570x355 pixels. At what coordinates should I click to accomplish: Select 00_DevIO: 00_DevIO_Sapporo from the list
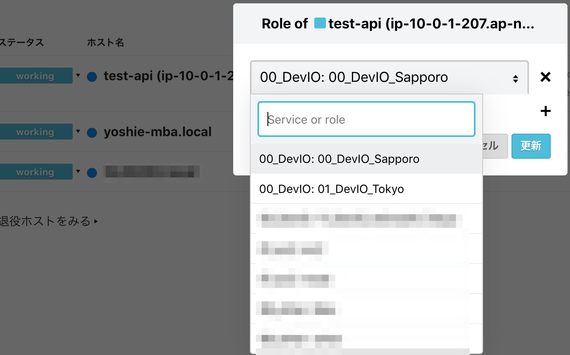[x=339, y=159]
